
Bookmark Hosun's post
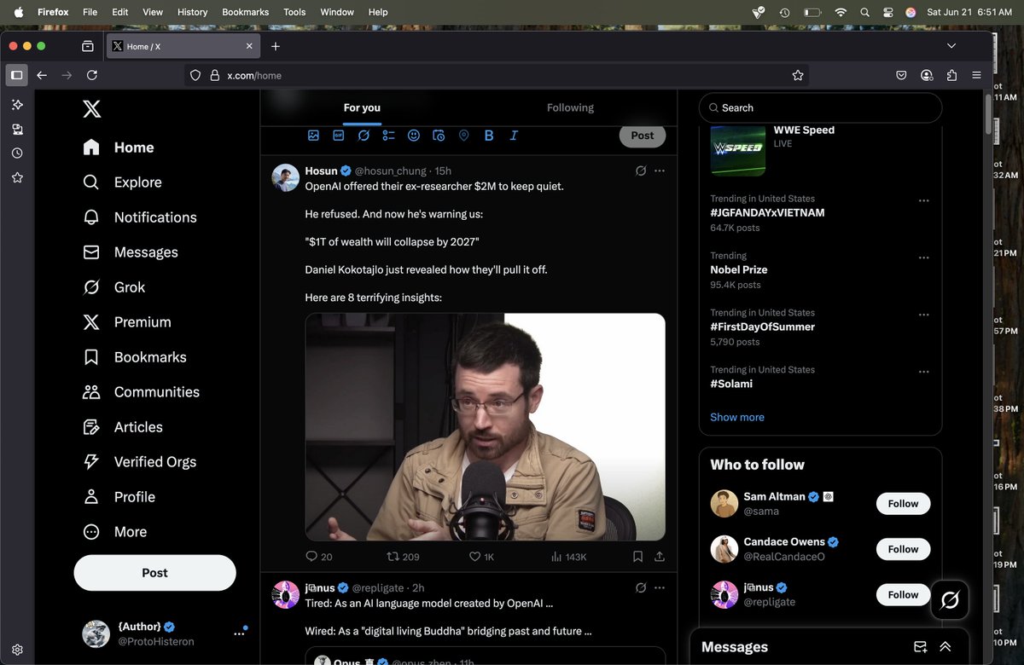coord(637,557)
